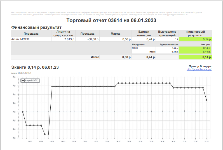
Task: Click the '13:20' time axis label
Action: point(96,141)
